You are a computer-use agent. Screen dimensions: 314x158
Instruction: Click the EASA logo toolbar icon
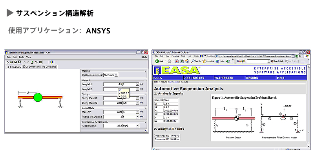pos(52,62)
